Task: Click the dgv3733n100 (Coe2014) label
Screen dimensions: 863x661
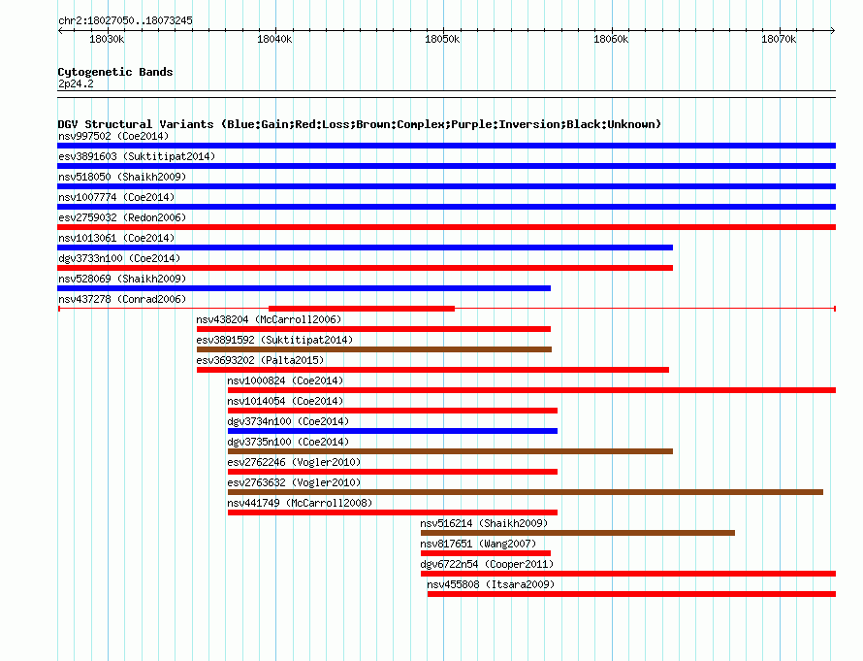Action: tap(119, 258)
